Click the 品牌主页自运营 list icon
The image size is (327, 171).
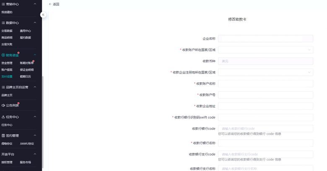3,87
